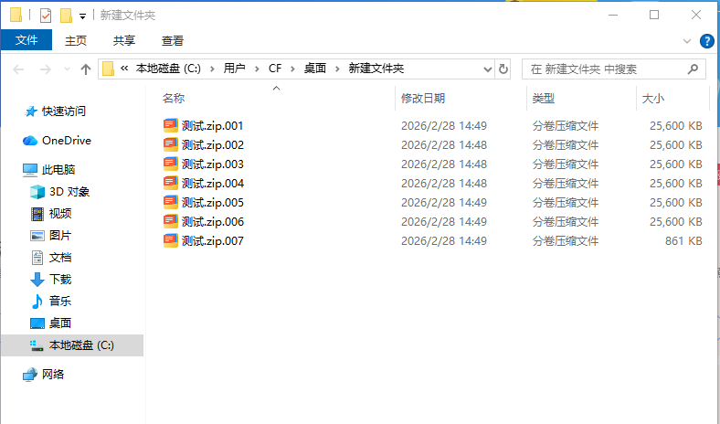Click the help question mark icon
This screenshot has height=424, width=720.
[x=706, y=41]
